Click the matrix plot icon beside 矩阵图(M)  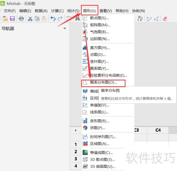[x=85, y=25]
